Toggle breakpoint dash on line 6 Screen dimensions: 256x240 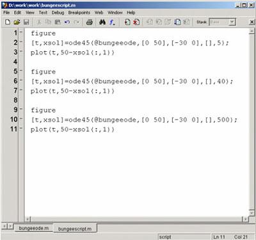pyautogui.click(x=21, y=81)
